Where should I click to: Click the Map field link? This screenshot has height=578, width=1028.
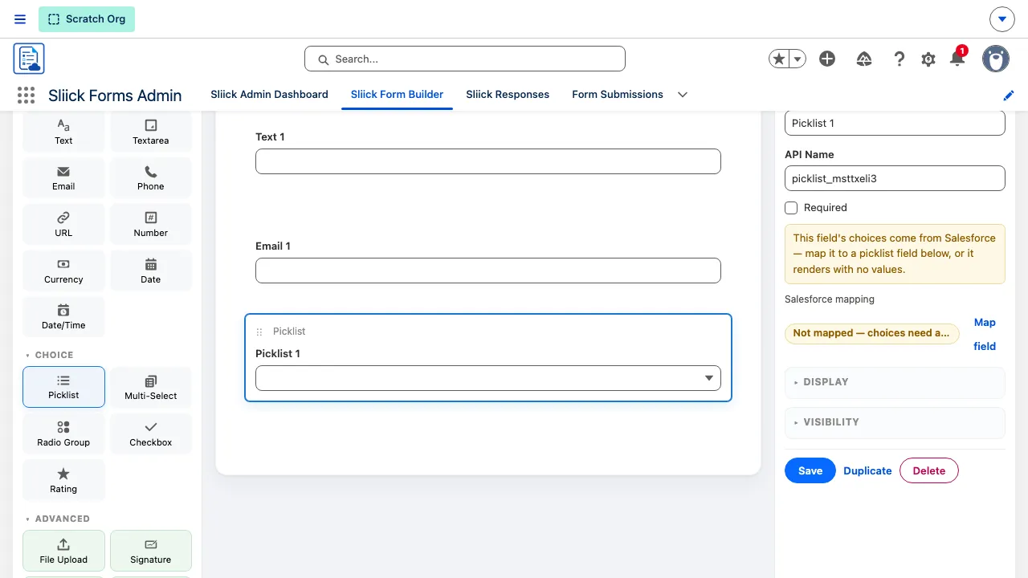pos(985,334)
